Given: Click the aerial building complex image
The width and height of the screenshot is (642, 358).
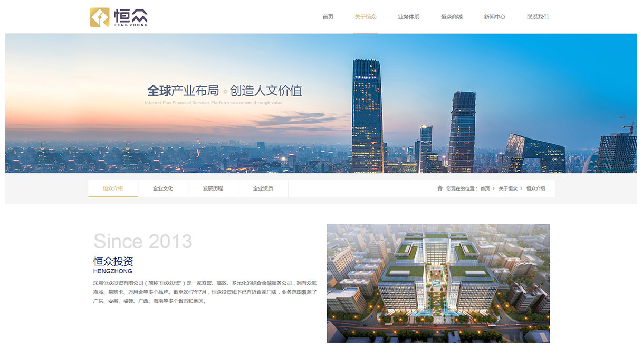Looking at the screenshot, I should coord(438,283).
